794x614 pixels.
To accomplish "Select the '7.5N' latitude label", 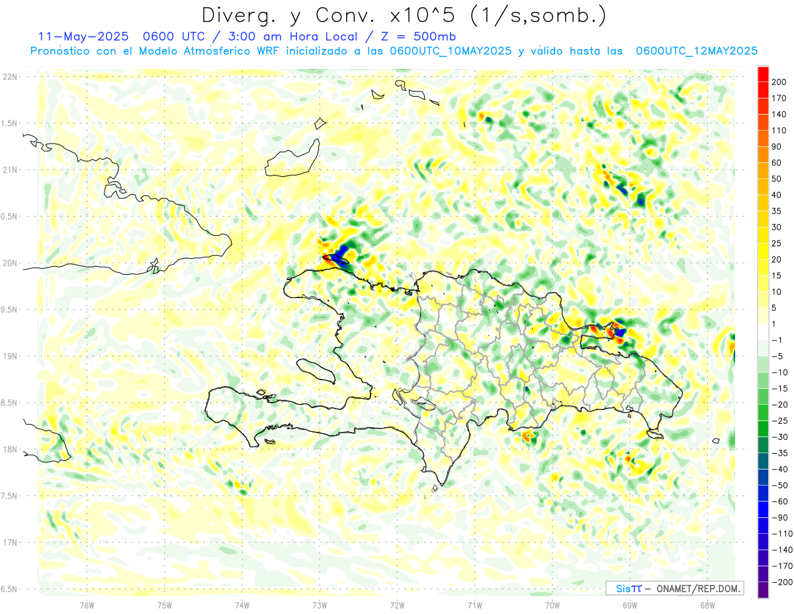I will point(10,495).
